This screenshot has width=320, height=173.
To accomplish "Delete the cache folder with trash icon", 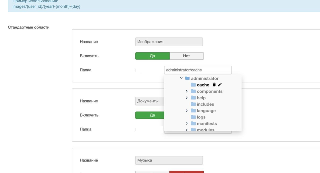I will 214,85.
